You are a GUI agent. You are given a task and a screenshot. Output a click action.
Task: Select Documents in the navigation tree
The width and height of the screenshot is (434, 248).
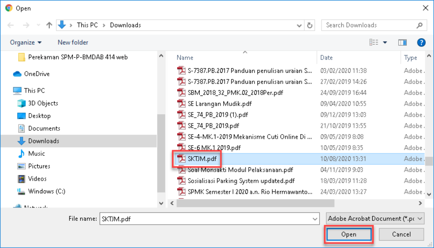44,128
